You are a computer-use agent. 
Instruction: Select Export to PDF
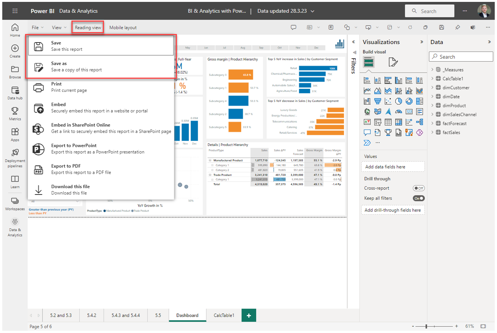coord(101,169)
